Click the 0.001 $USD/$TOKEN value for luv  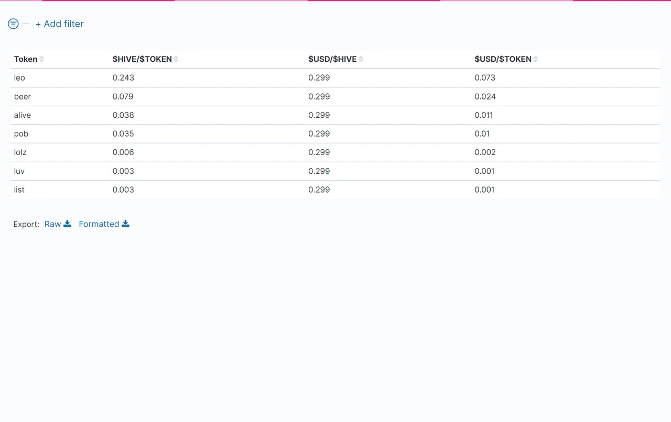(x=485, y=171)
